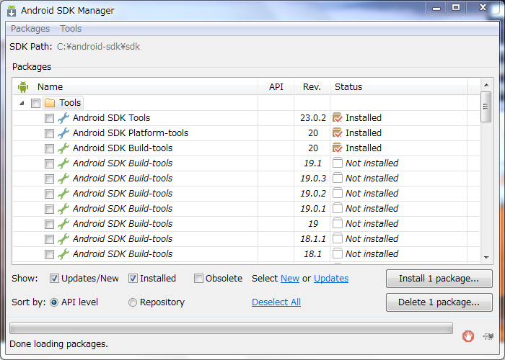Click the New link to select new packages
505x360 pixels.
[290, 279]
